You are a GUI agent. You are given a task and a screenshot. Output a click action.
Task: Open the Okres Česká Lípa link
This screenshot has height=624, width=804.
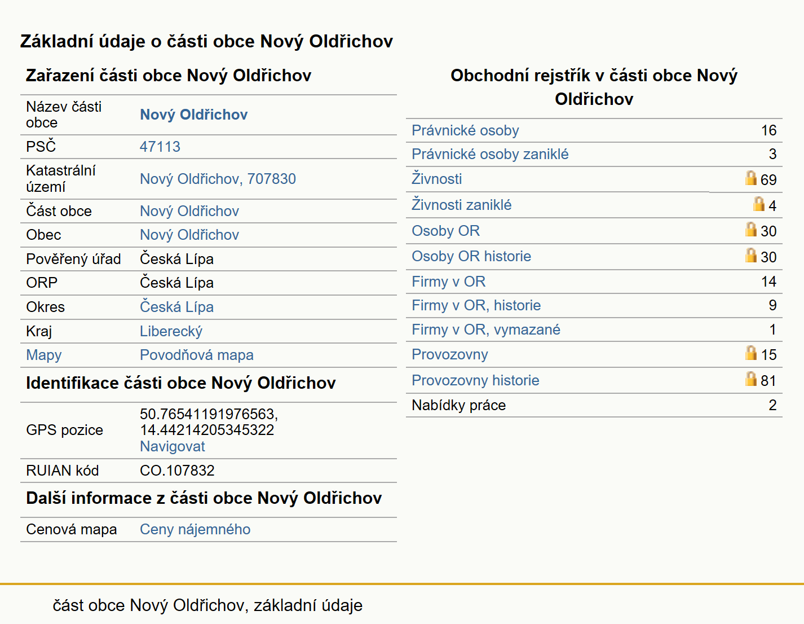click(x=176, y=307)
